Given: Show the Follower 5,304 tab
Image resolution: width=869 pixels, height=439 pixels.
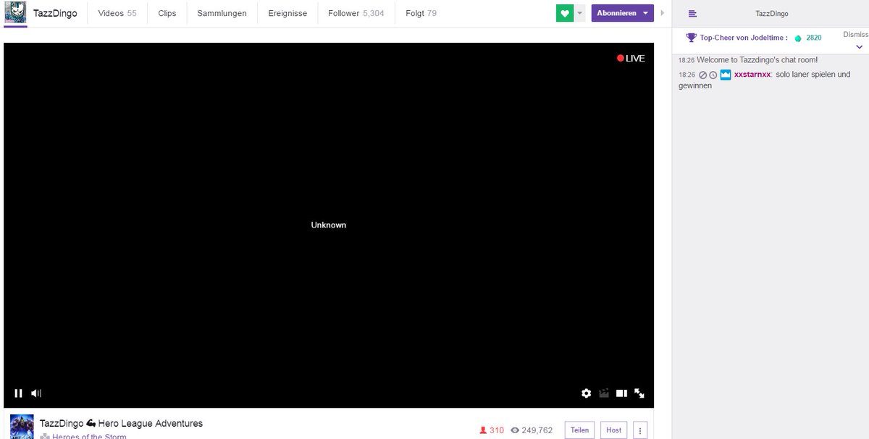Looking at the screenshot, I should click(356, 13).
